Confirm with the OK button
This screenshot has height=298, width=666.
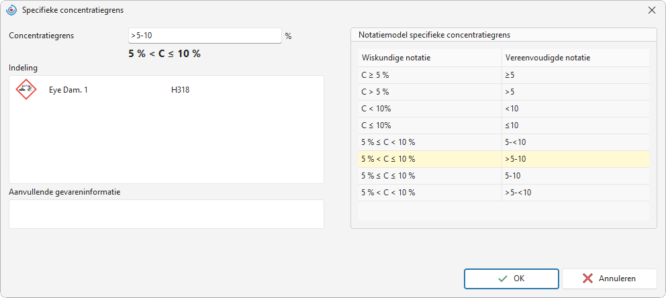[512, 279]
